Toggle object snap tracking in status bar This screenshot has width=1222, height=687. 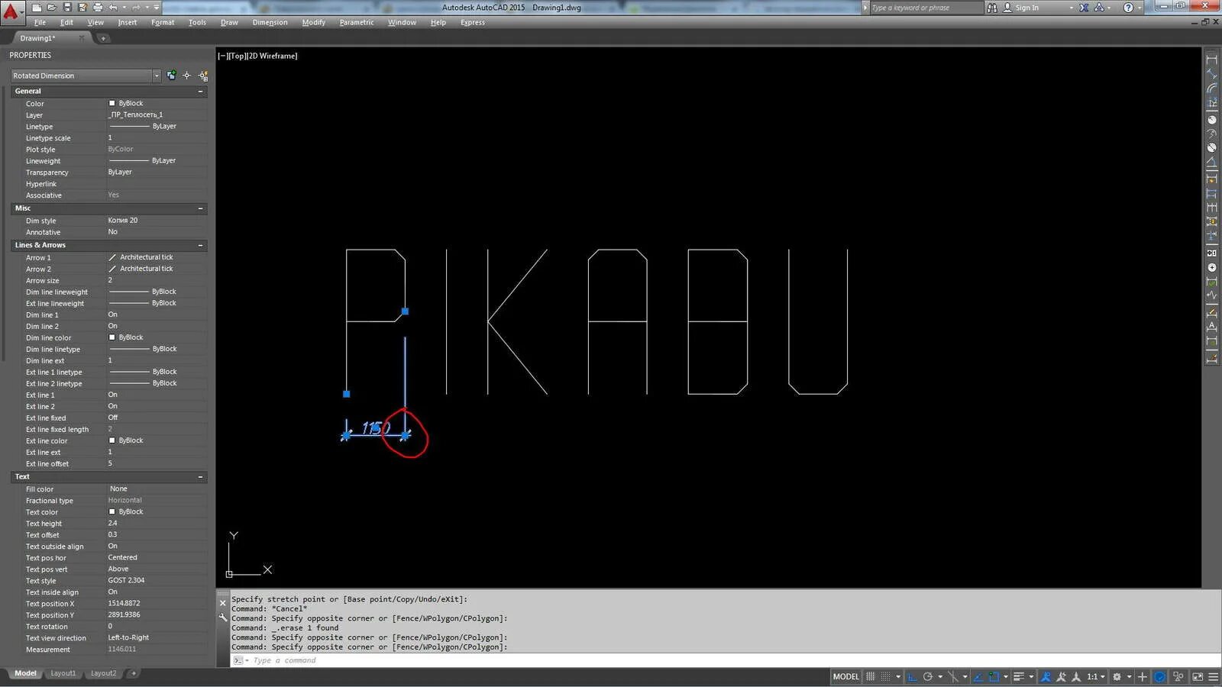978,676
